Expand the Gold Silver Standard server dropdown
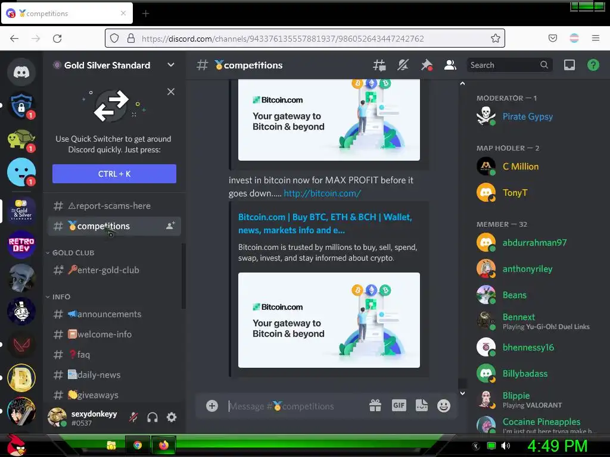This screenshot has height=457, width=610. (171, 65)
